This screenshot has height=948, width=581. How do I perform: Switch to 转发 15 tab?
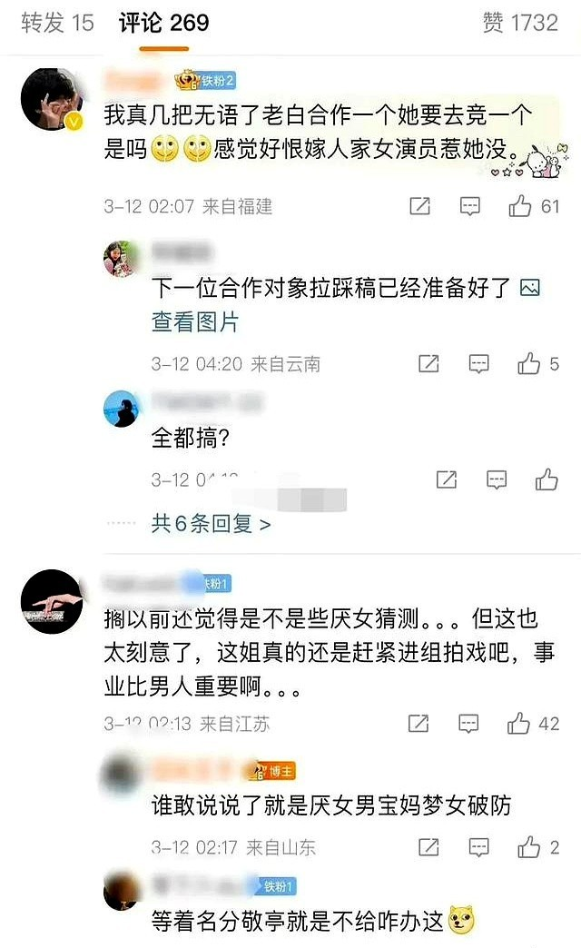click(57, 23)
